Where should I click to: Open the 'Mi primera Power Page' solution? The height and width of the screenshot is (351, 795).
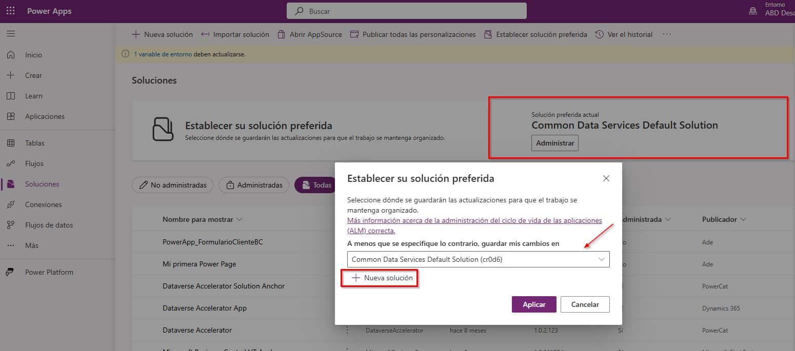pyautogui.click(x=200, y=264)
